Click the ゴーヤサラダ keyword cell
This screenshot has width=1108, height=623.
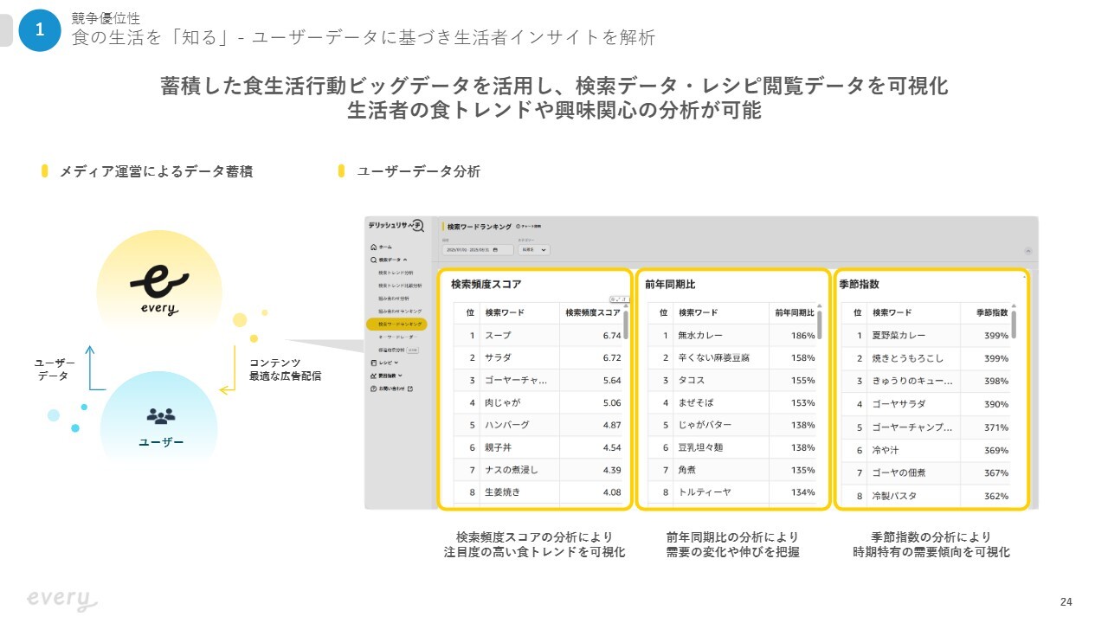[x=899, y=404]
